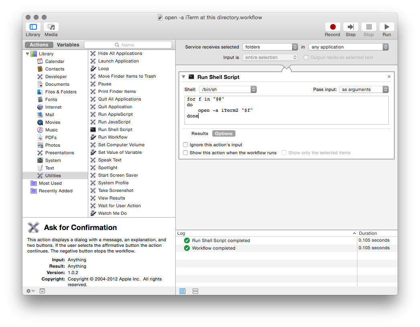
Task: Toggle the Library panel toolbar icon
Action: [33, 27]
